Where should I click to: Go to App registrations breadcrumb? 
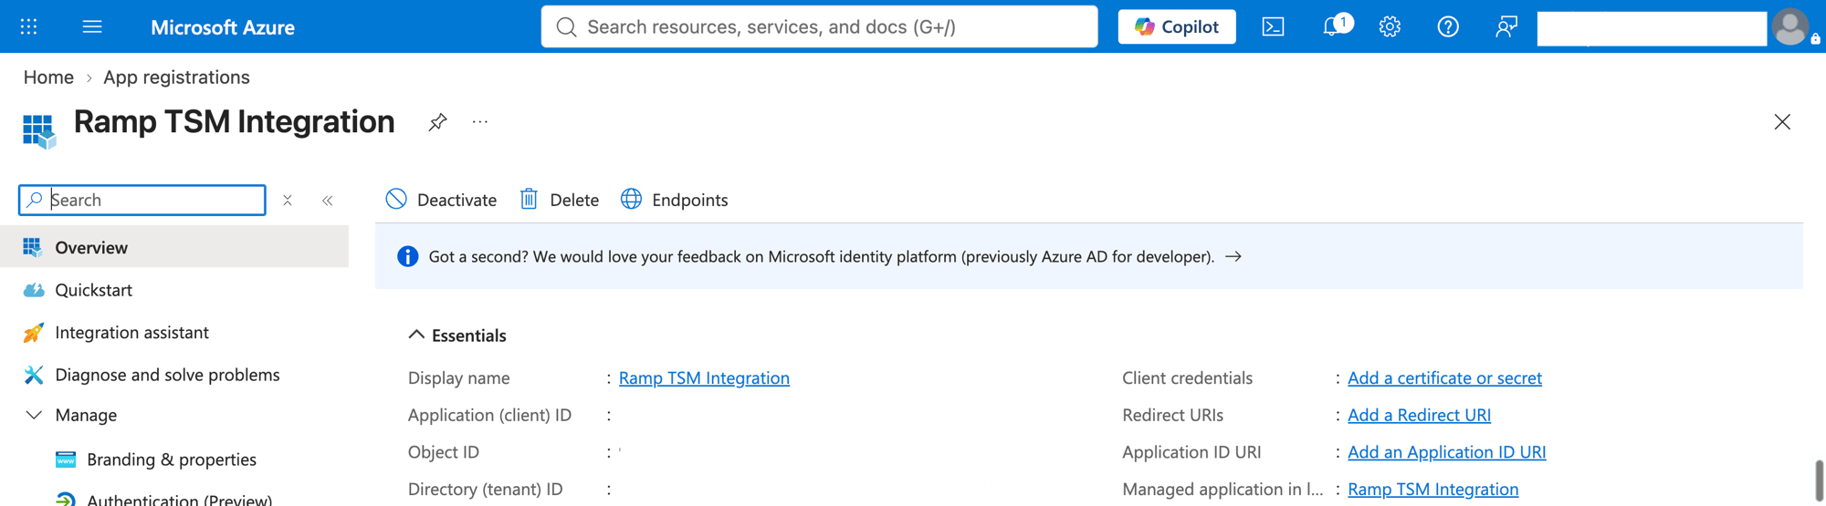(176, 77)
